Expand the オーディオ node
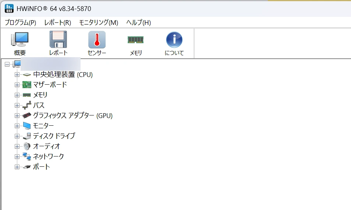 17,147
